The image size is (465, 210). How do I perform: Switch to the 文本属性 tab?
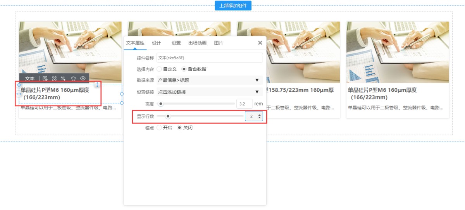[135, 43]
